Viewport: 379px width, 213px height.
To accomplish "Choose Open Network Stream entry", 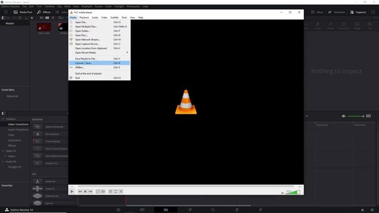I will (99, 40).
